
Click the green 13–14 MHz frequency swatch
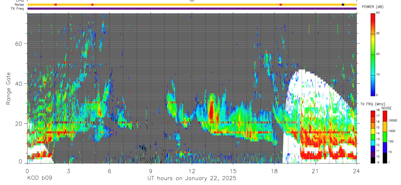click(x=373, y=137)
